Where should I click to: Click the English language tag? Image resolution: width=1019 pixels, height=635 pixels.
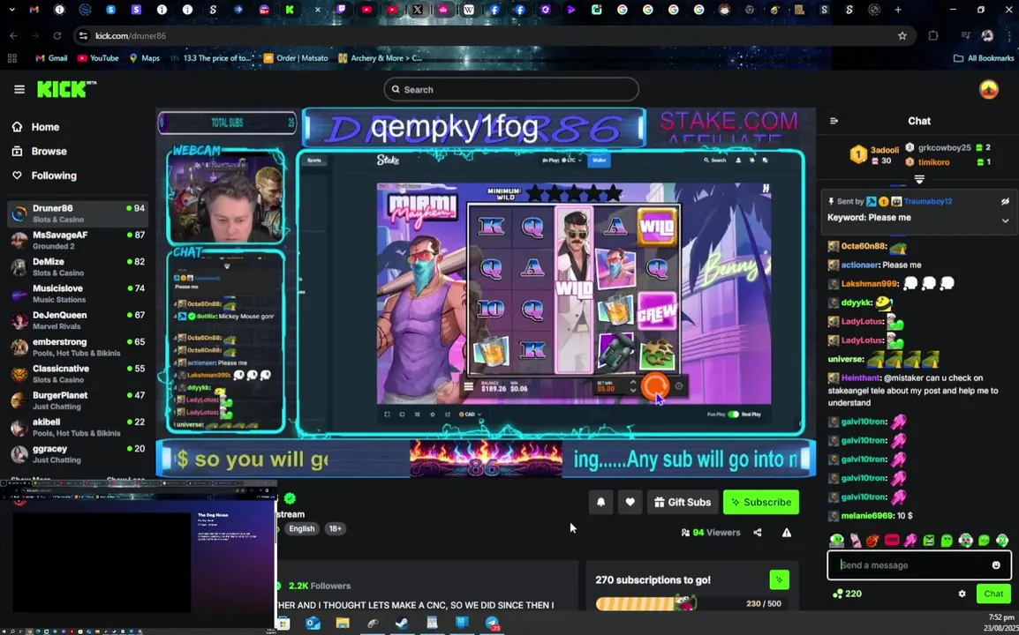click(x=301, y=528)
